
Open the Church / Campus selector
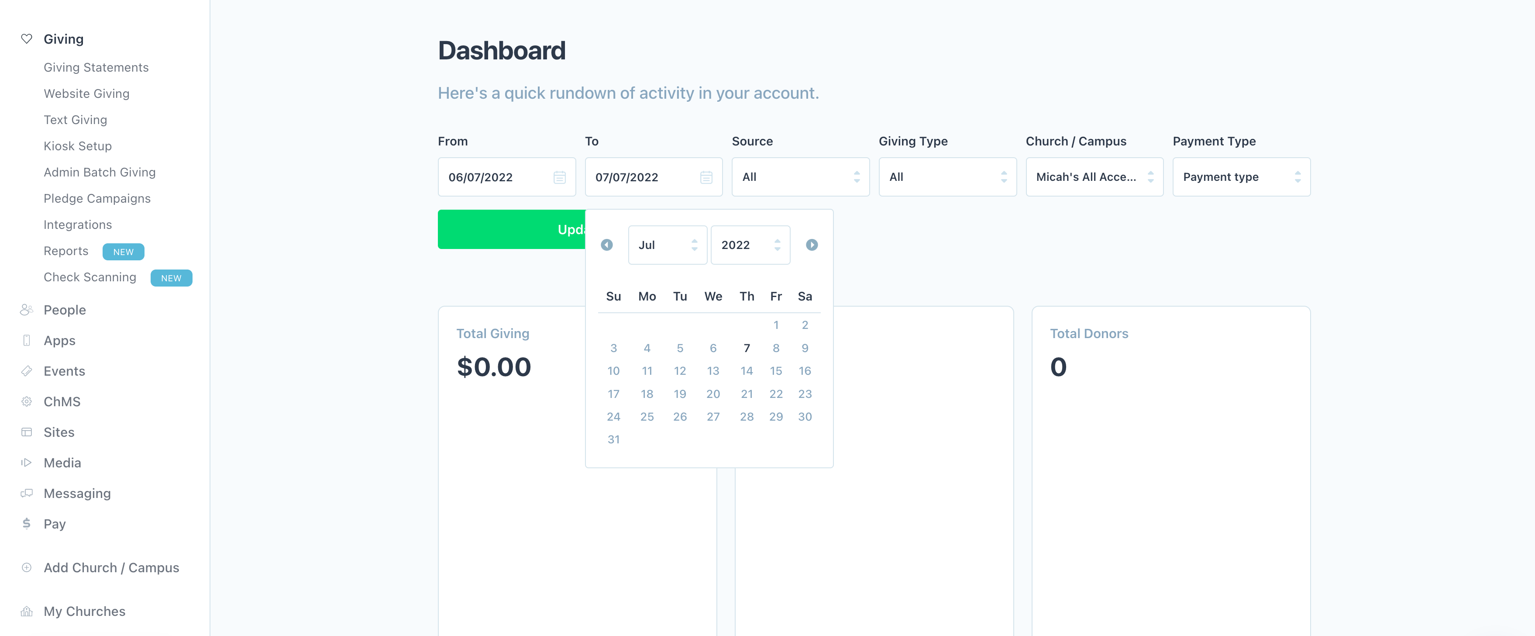1094,177
